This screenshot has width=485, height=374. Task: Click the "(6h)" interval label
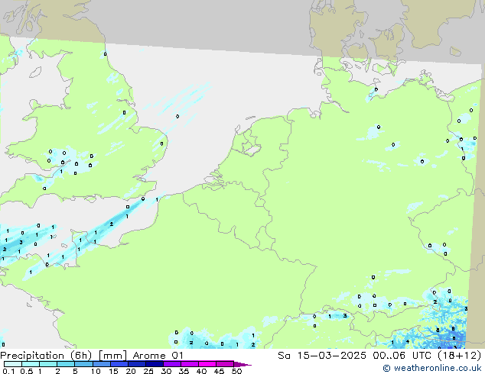pos(81,356)
